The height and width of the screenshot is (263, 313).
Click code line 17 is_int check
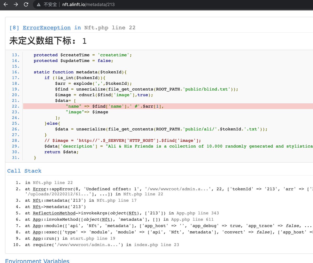click(75, 78)
